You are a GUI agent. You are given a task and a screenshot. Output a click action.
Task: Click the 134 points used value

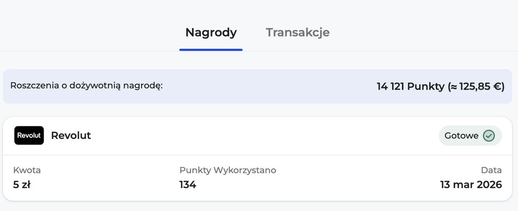click(188, 184)
